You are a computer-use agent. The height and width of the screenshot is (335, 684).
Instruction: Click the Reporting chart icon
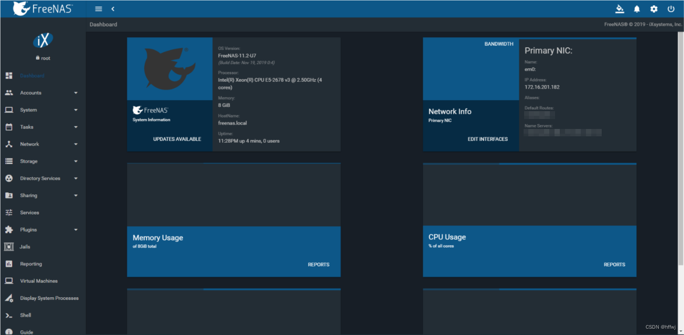[9, 264]
